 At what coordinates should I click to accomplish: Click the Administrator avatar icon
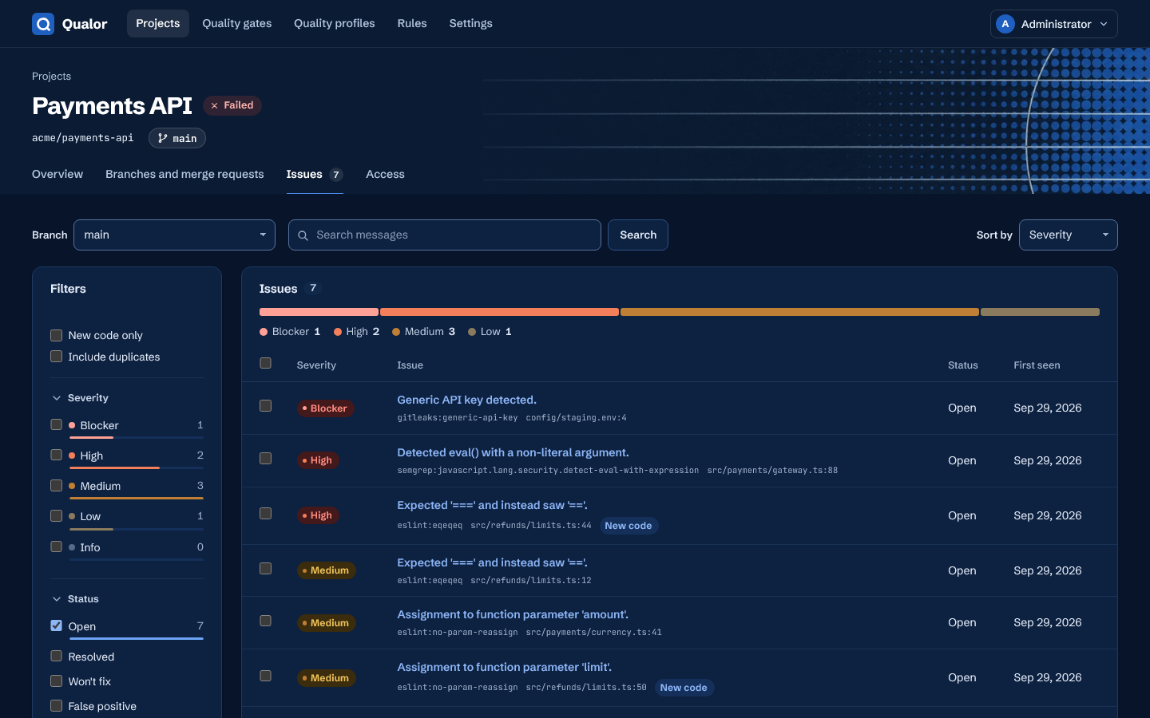click(x=1005, y=24)
